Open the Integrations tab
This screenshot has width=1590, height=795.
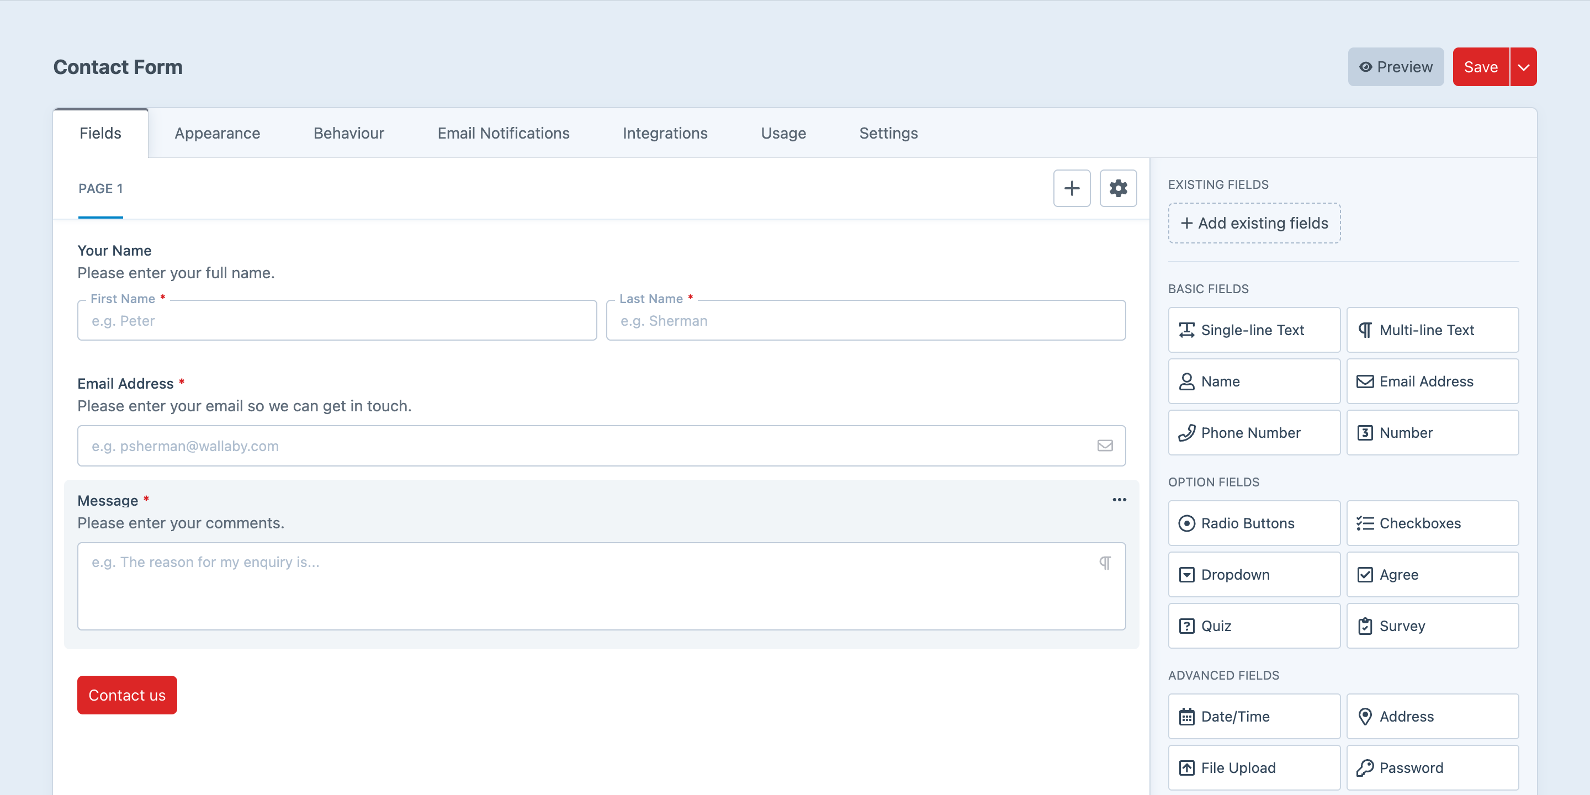[x=665, y=133]
